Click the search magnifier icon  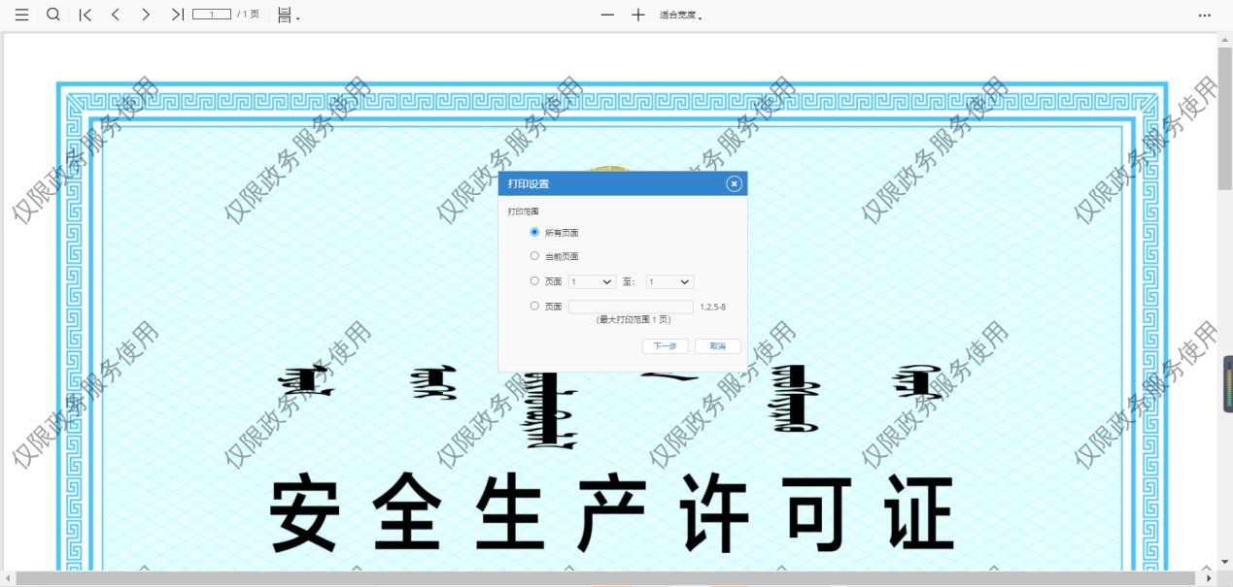pos(52,15)
